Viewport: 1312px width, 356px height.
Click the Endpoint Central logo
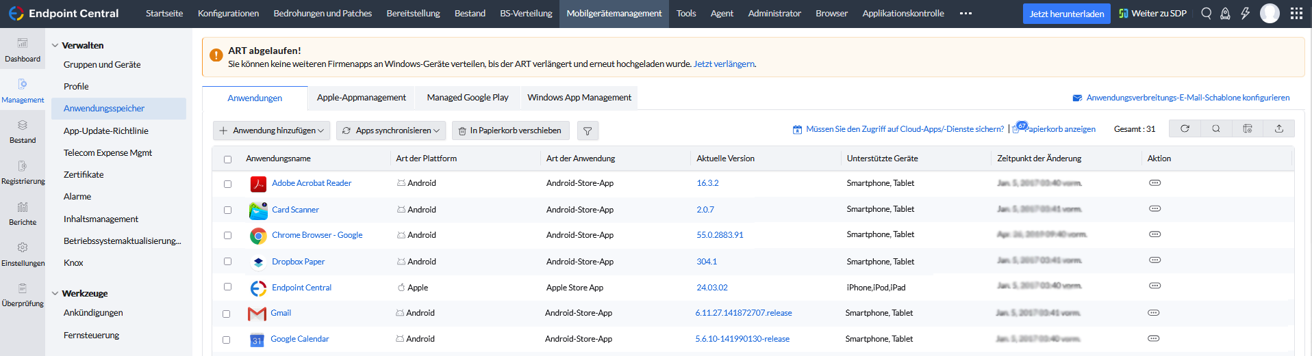pyautogui.click(x=64, y=14)
